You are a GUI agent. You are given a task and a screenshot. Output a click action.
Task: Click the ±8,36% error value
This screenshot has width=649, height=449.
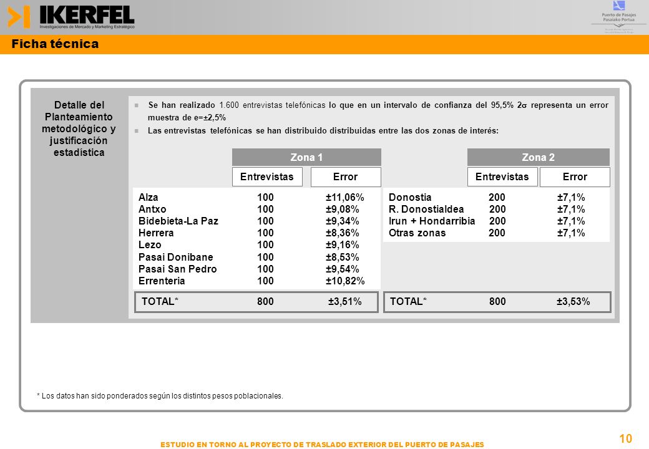click(343, 233)
